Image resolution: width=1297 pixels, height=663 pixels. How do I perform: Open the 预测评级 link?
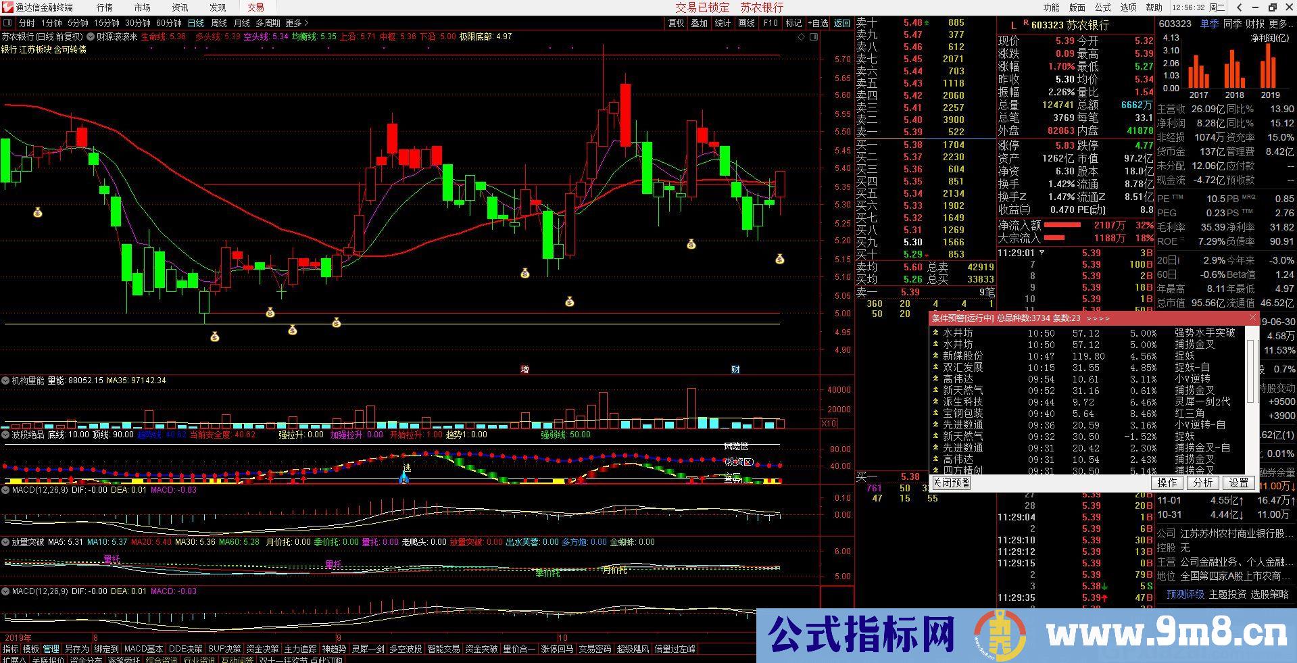(1185, 594)
